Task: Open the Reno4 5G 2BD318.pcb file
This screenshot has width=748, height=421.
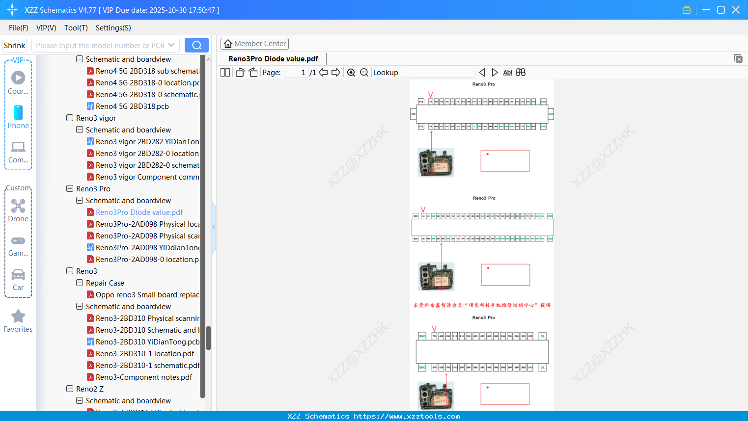Action: pyautogui.click(x=132, y=106)
